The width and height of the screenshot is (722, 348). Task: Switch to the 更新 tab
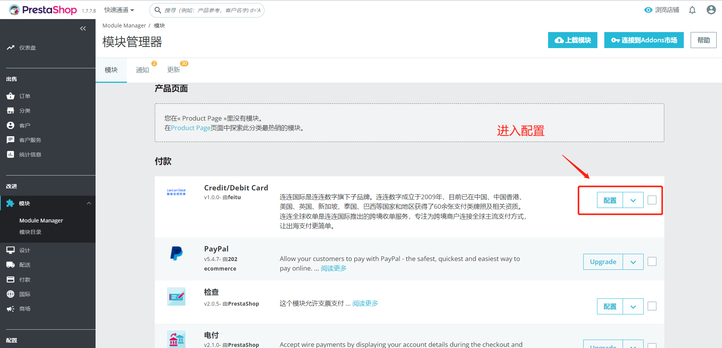pyautogui.click(x=174, y=70)
